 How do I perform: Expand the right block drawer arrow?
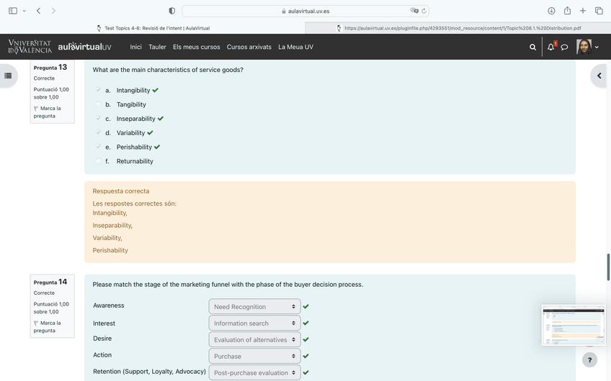click(599, 75)
